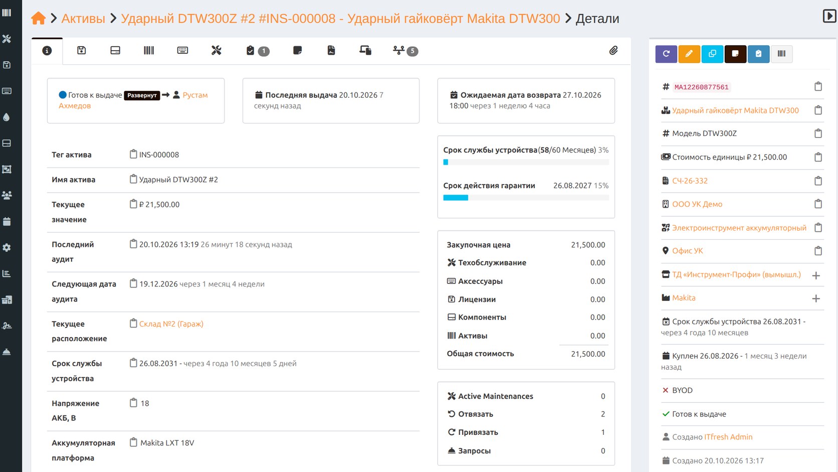Open the relations tab with badge 5
The image size is (838, 472).
point(405,51)
